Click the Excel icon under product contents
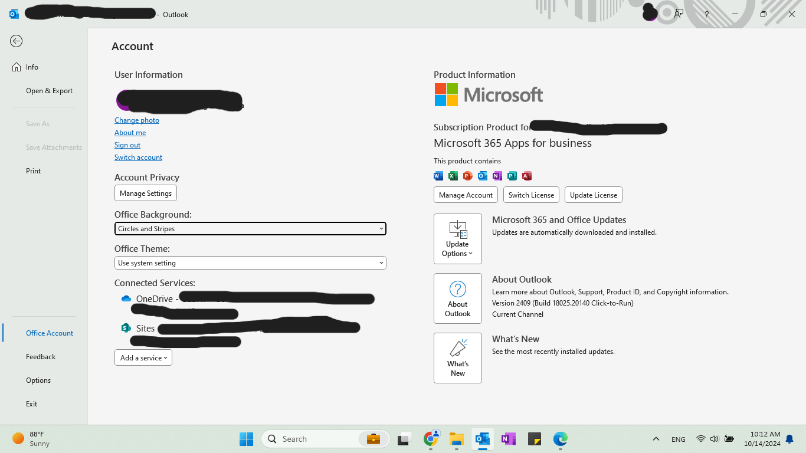This screenshot has height=453, width=806. [453, 175]
